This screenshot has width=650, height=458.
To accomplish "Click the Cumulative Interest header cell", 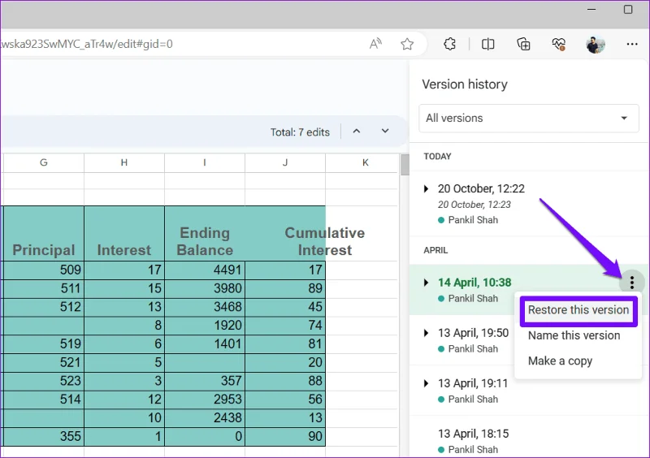I will click(285, 233).
